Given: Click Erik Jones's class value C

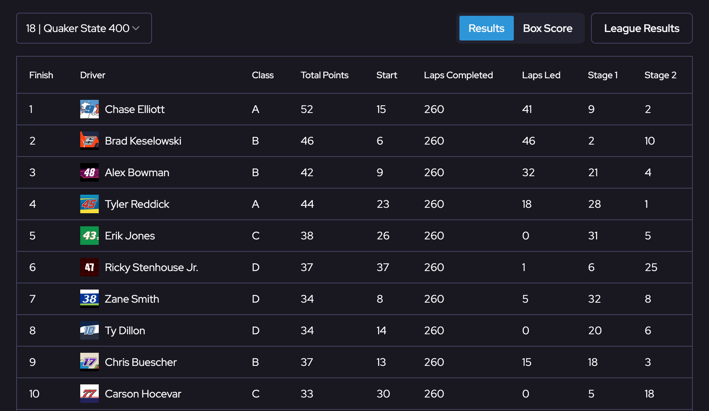Looking at the screenshot, I should point(256,236).
